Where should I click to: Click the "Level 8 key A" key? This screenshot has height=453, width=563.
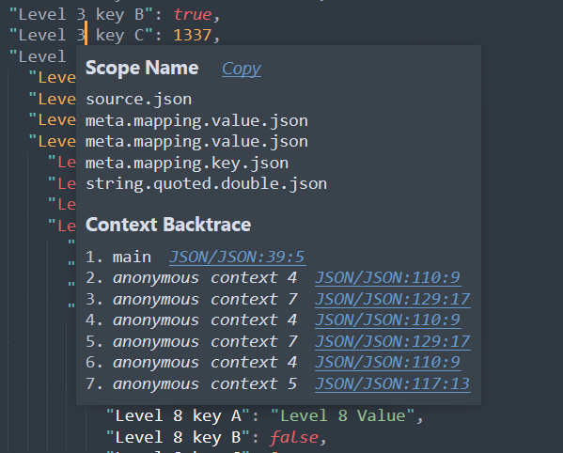[x=178, y=416]
